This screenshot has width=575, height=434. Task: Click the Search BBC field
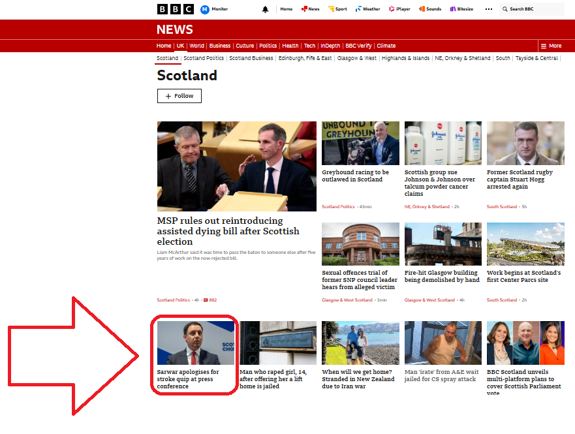[532, 8]
